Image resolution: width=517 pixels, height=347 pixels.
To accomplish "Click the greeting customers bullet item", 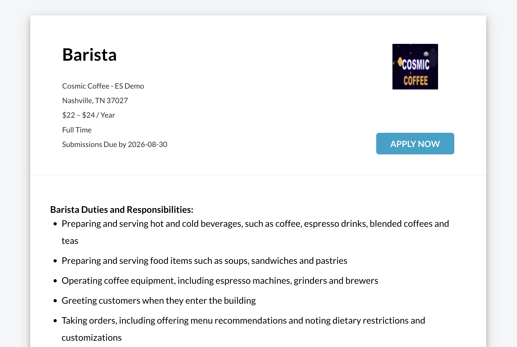I will tap(159, 301).
